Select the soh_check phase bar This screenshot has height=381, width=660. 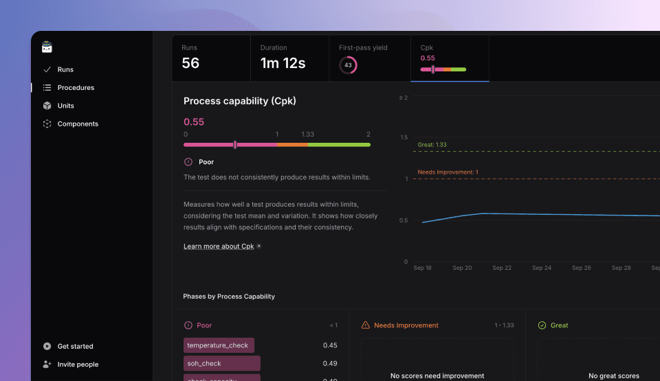coord(221,363)
